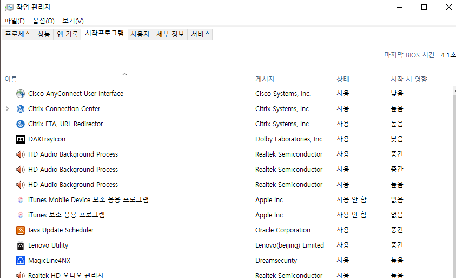Click 마지막 BIOS 시간 label
The width and height of the screenshot is (456, 278).
pyautogui.click(x=411, y=55)
